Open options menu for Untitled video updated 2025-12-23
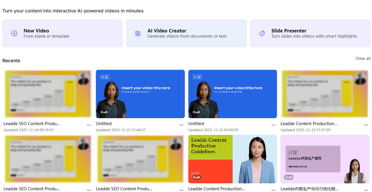This screenshot has width=372, height=192. coord(181,125)
